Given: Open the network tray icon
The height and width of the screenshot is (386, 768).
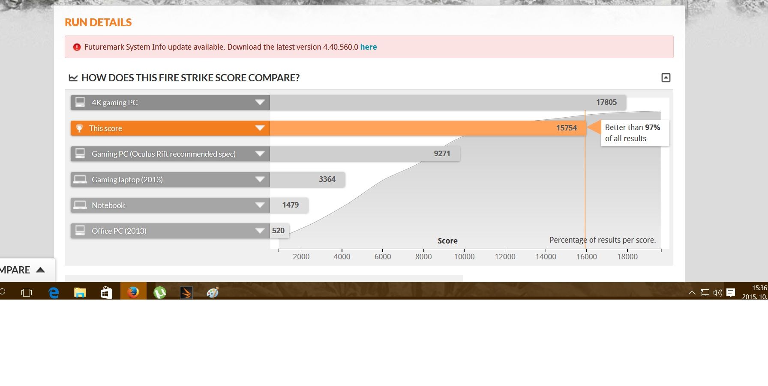Looking at the screenshot, I should point(705,293).
